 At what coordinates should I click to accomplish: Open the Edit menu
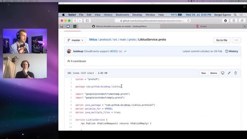click(x=89, y=15)
